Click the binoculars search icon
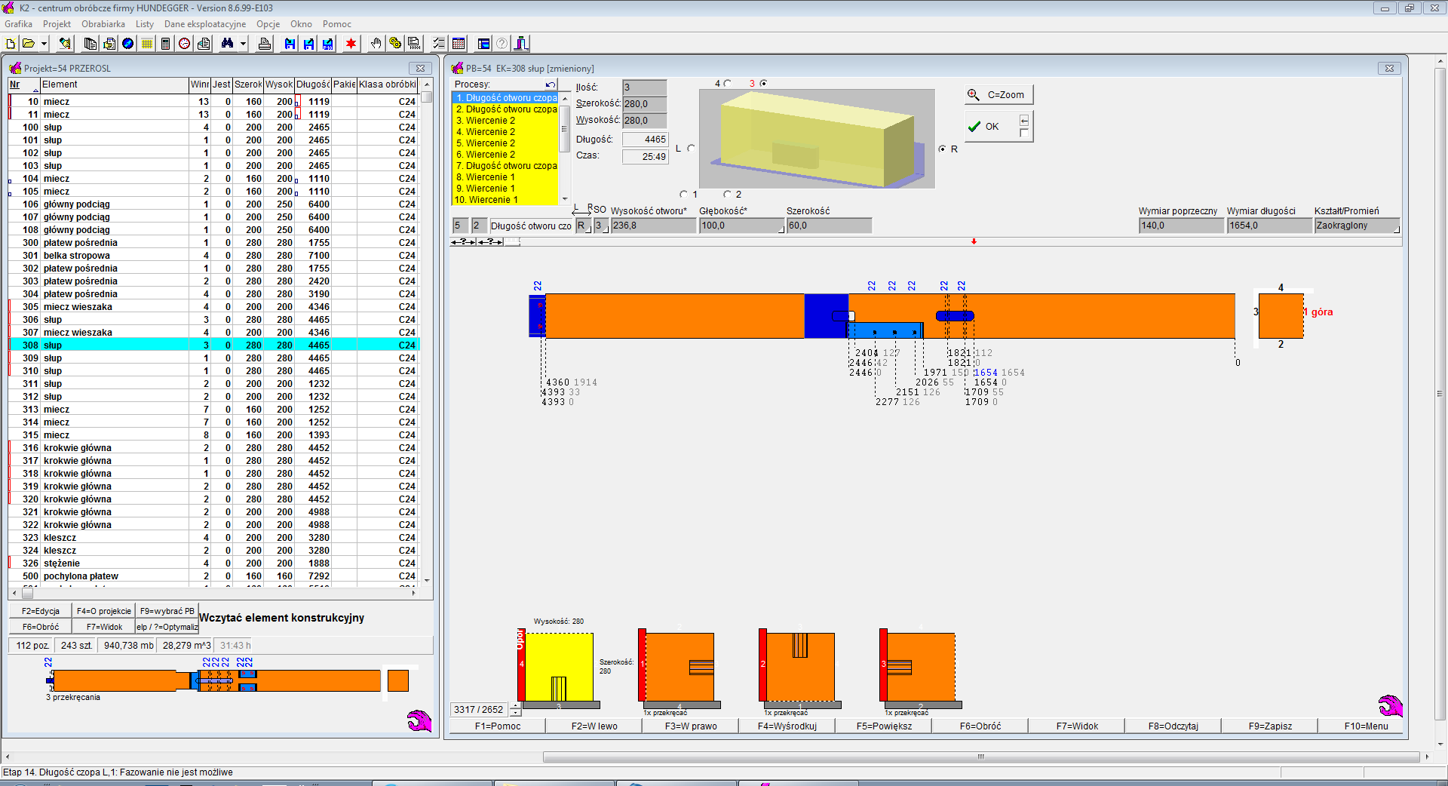The image size is (1448, 786). tap(227, 44)
